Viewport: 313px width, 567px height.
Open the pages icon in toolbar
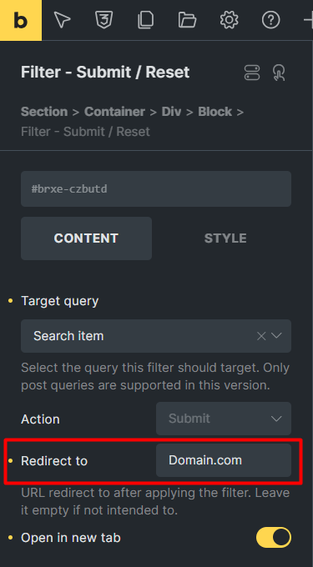tap(145, 20)
